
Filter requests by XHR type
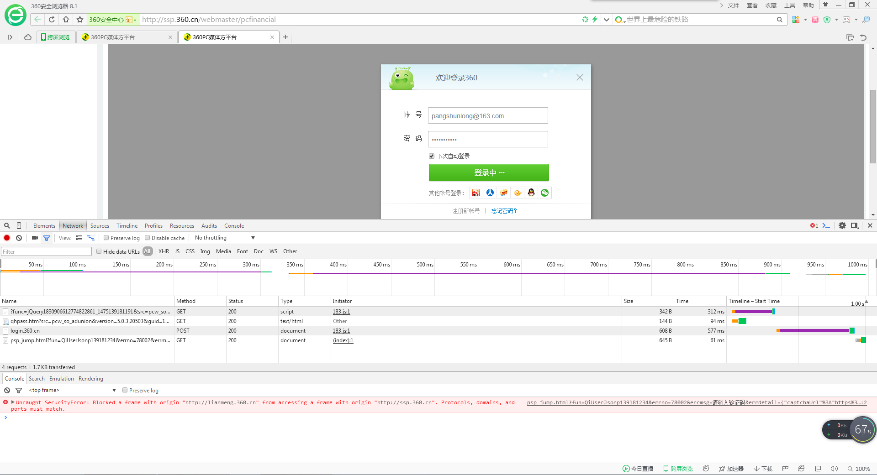pyautogui.click(x=164, y=251)
